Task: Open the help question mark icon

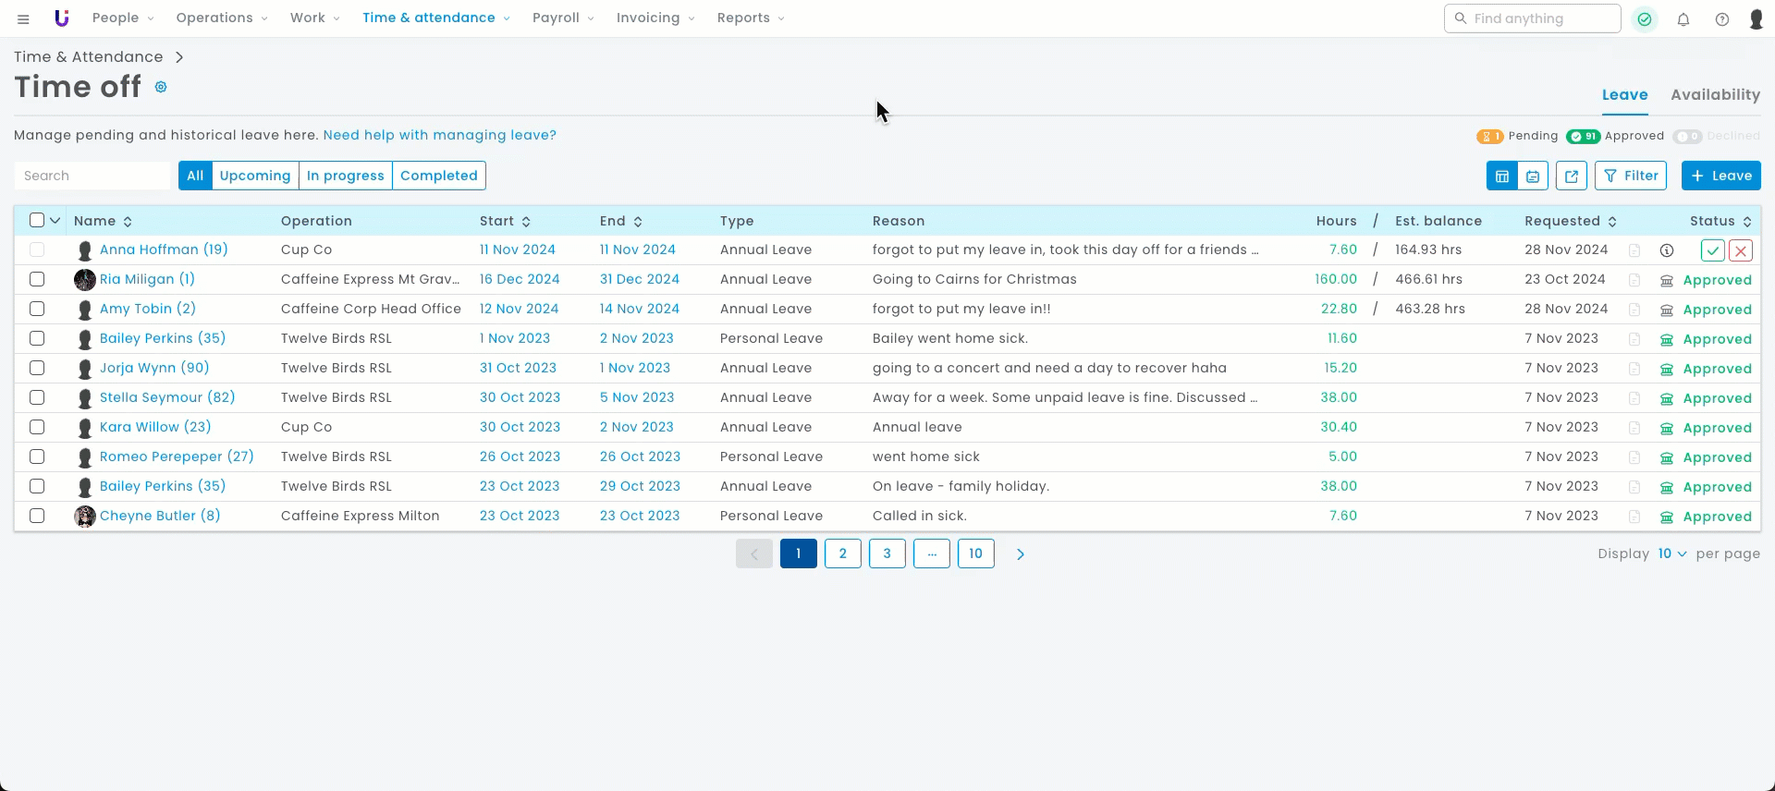Action: pyautogui.click(x=1721, y=19)
